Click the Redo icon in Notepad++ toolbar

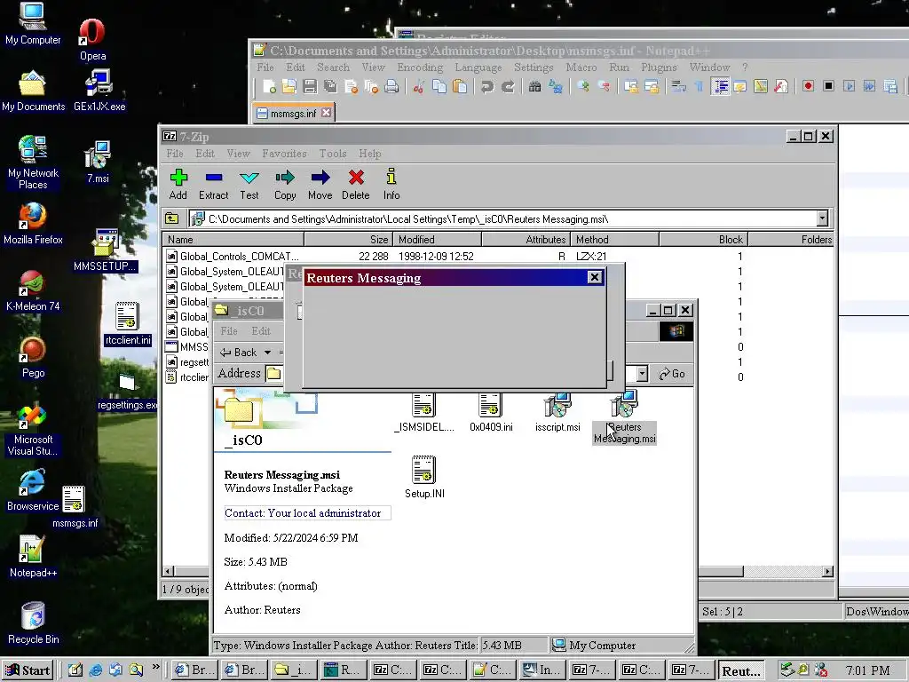(x=508, y=87)
